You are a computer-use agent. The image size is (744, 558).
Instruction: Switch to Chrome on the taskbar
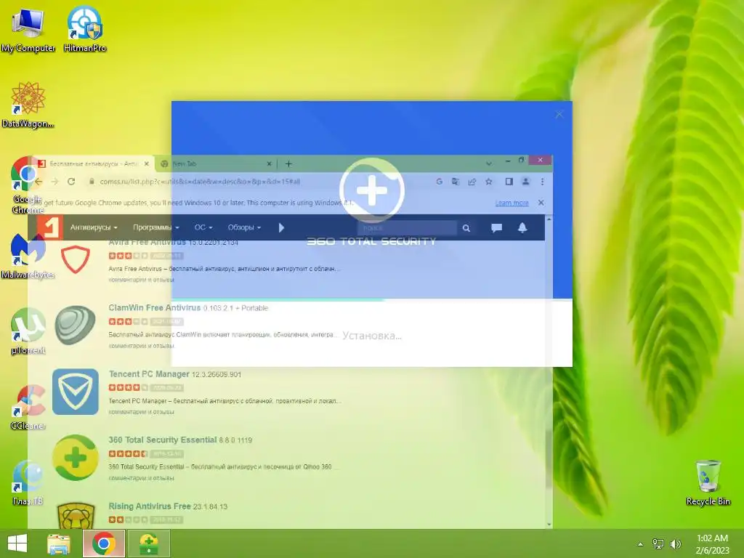[x=104, y=543]
